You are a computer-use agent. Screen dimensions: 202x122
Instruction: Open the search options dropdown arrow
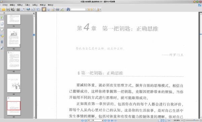100,9
